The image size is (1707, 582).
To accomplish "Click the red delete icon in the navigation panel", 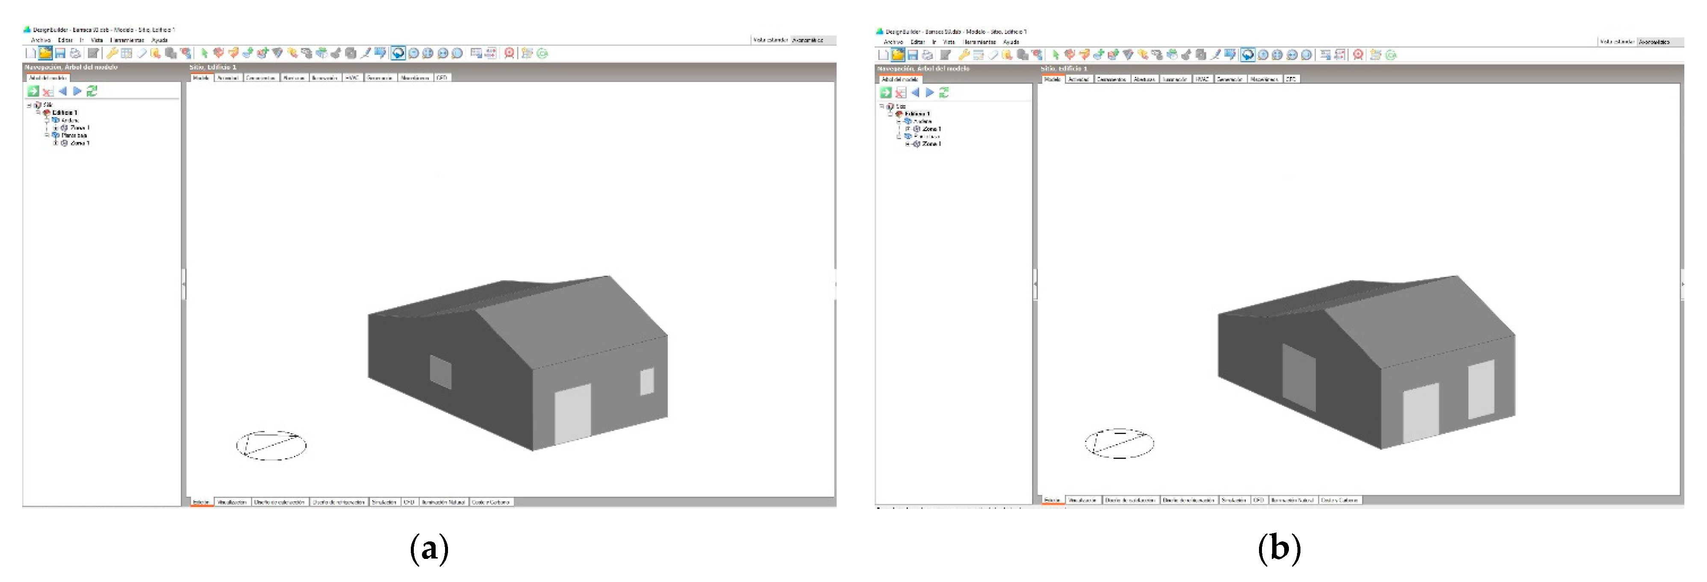I will [47, 92].
